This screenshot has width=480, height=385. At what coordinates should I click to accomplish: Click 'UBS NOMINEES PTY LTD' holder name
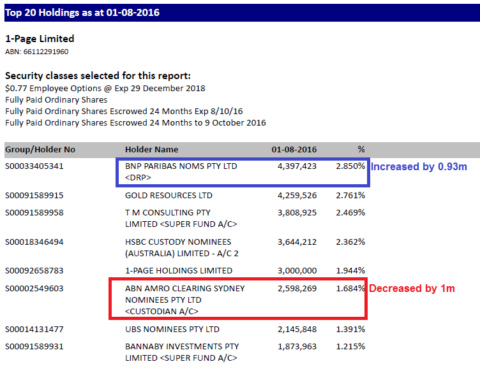click(x=172, y=330)
